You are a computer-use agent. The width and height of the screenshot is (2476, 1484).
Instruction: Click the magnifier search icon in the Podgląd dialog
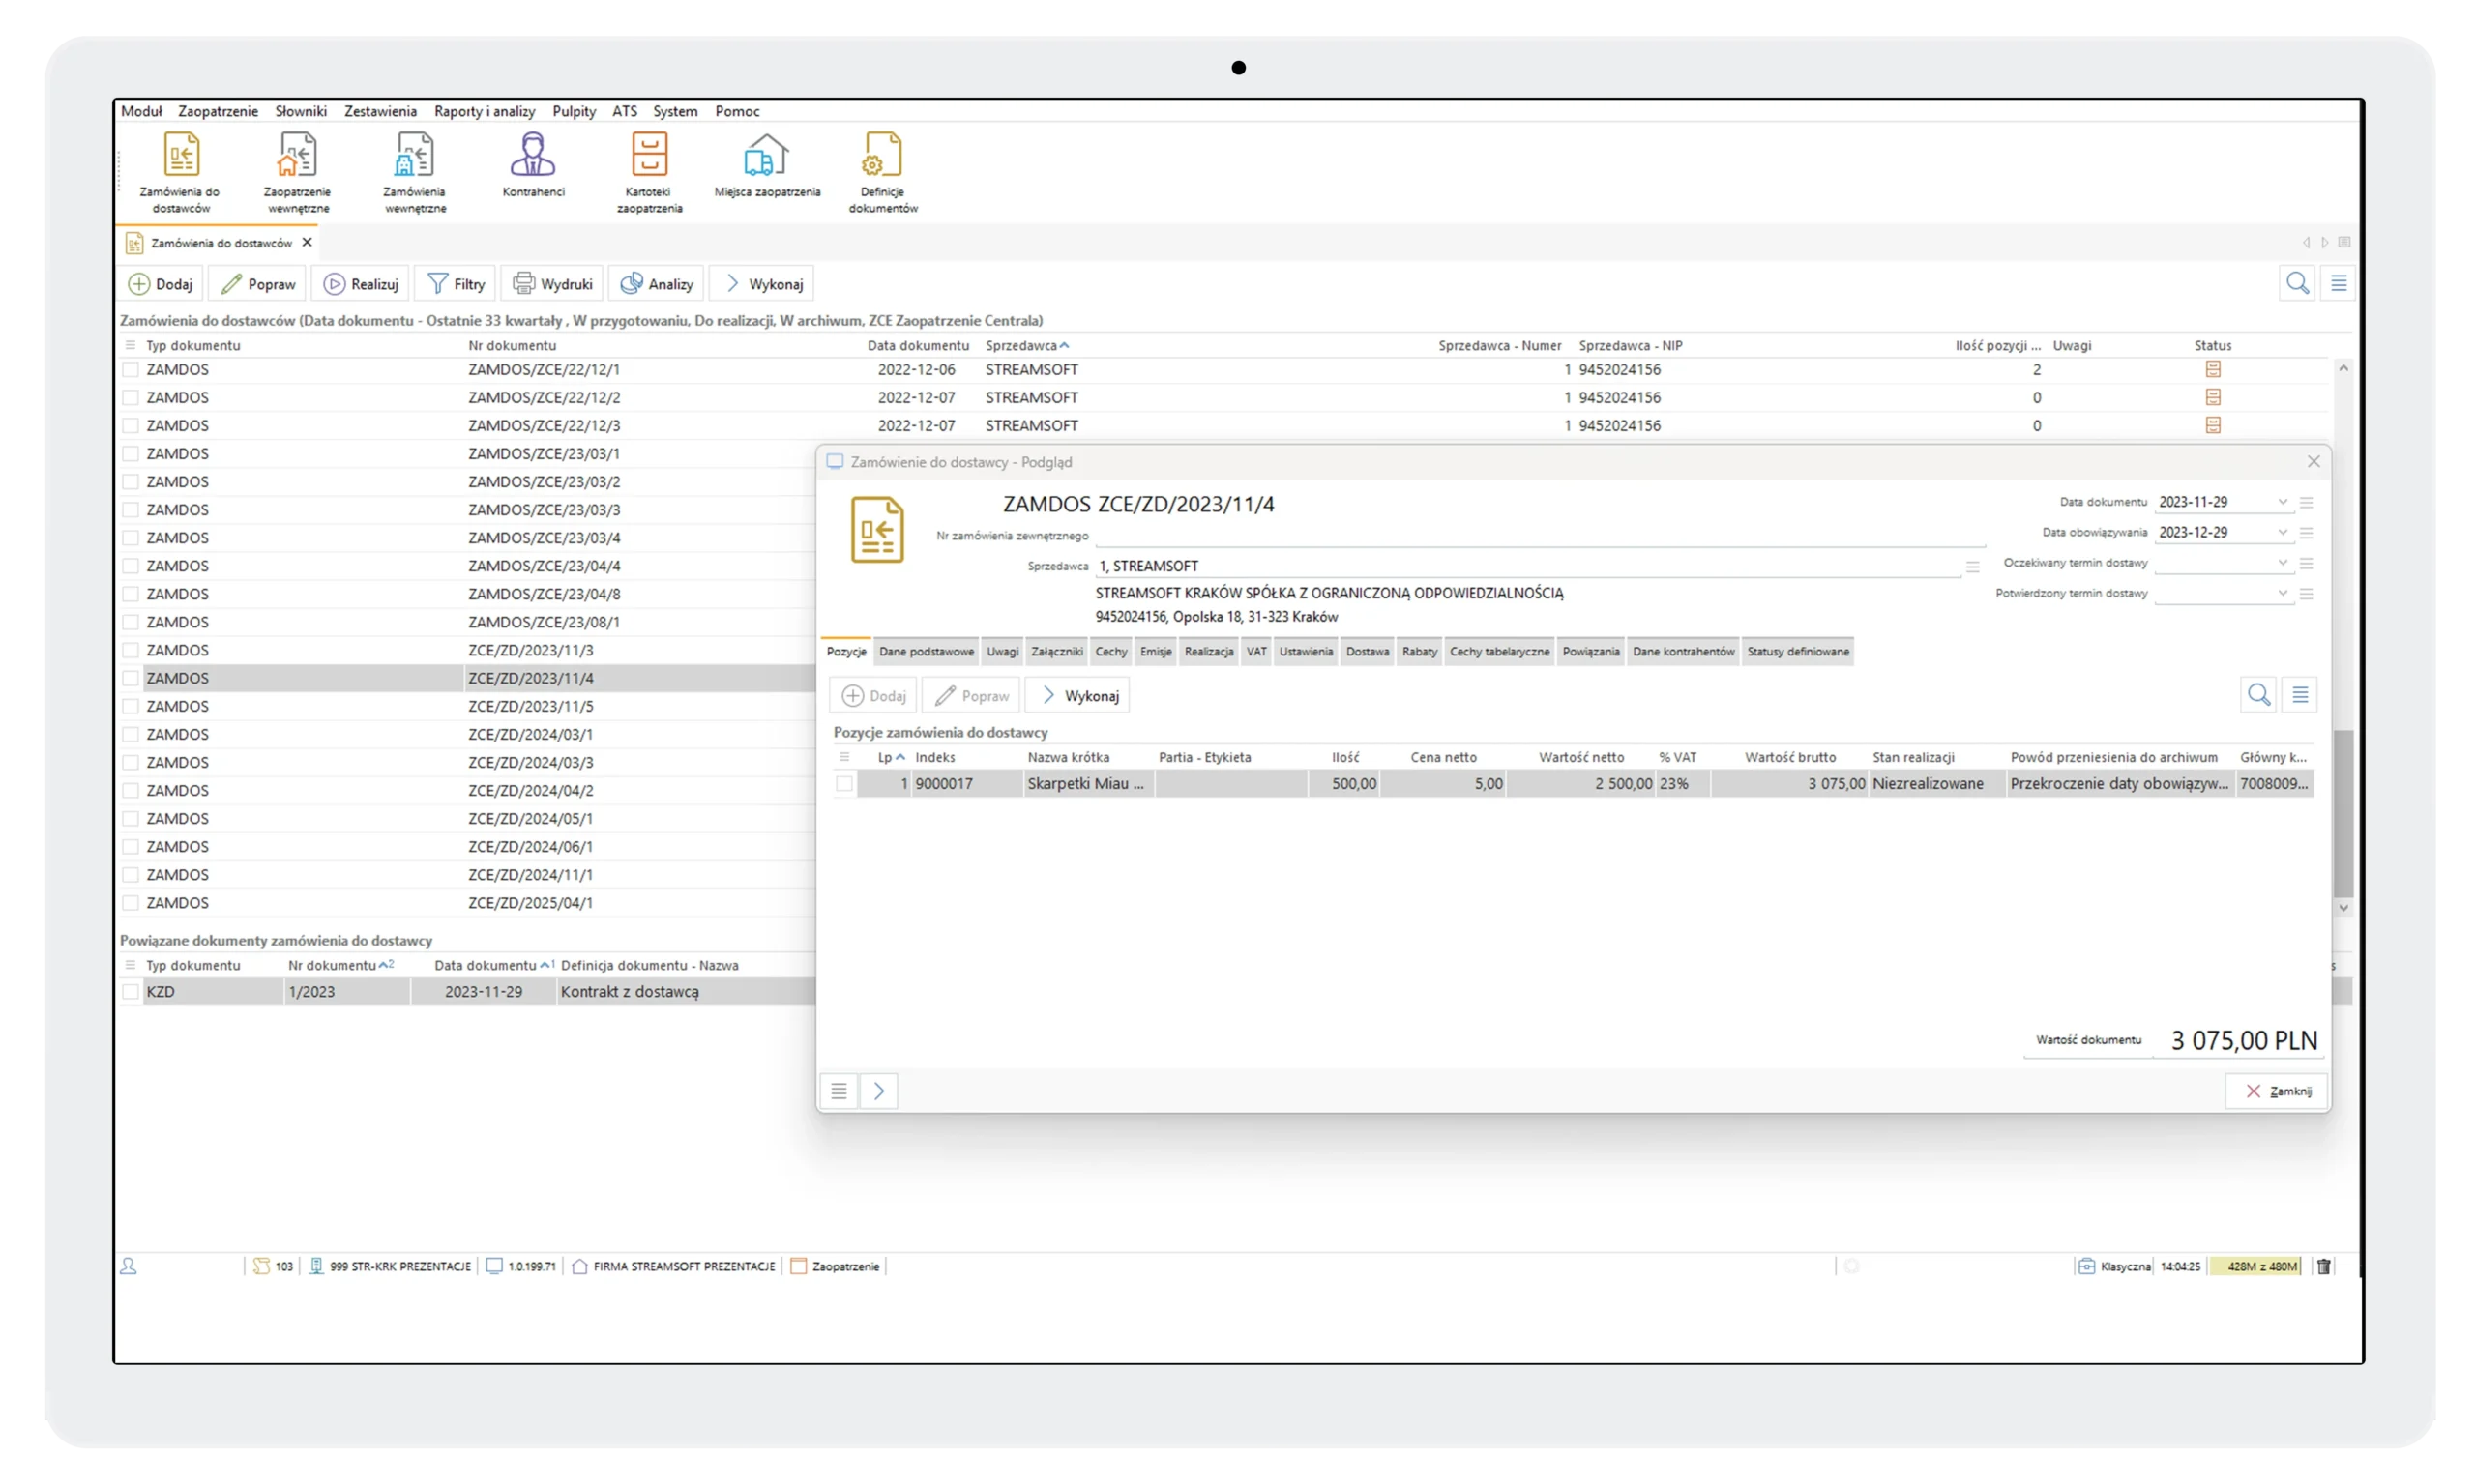[2258, 695]
